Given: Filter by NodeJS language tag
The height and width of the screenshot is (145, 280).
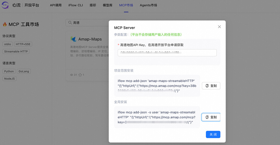Looking at the screenshot, I should coord(9,79).
